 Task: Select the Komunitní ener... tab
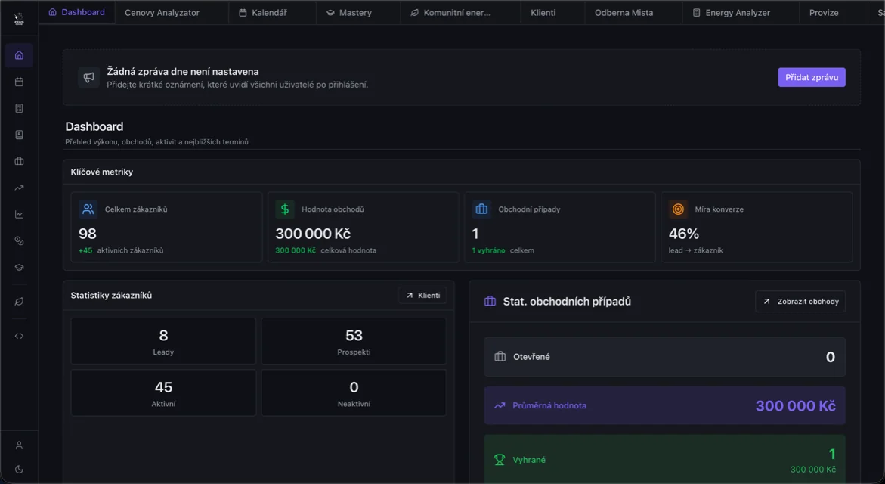point(450,12)
